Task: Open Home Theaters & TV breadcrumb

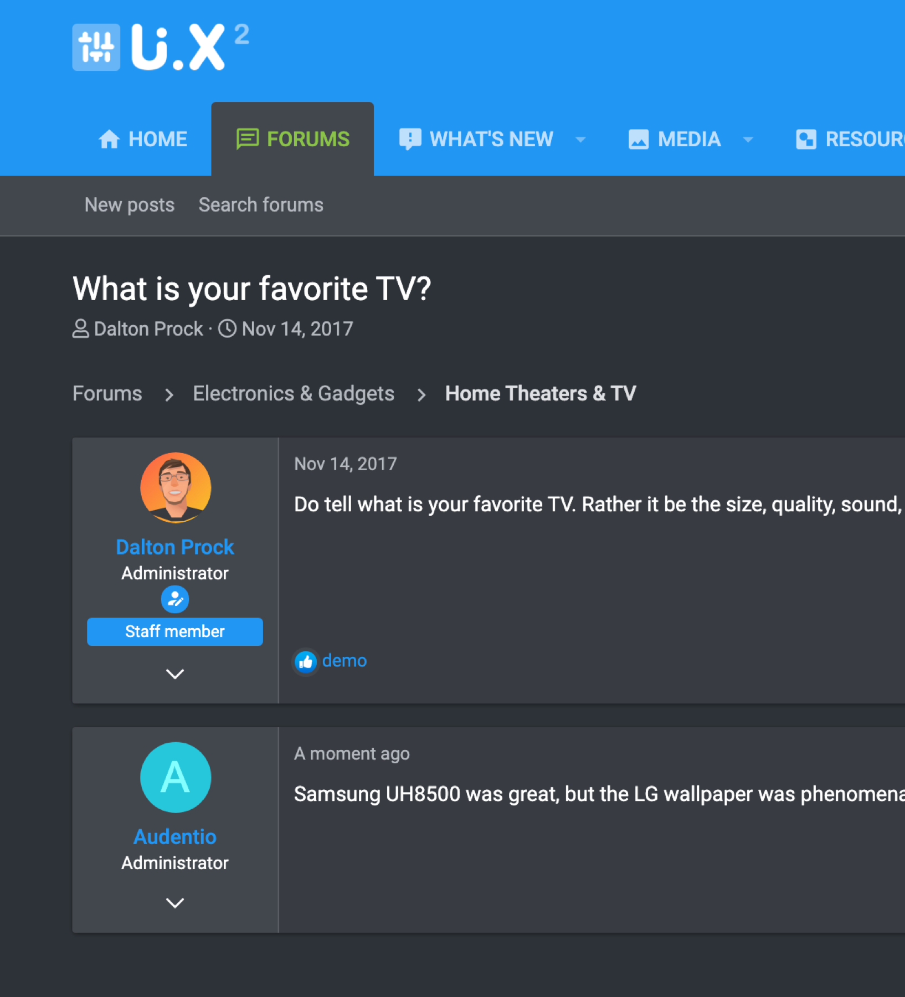Action: click(541, 394)
